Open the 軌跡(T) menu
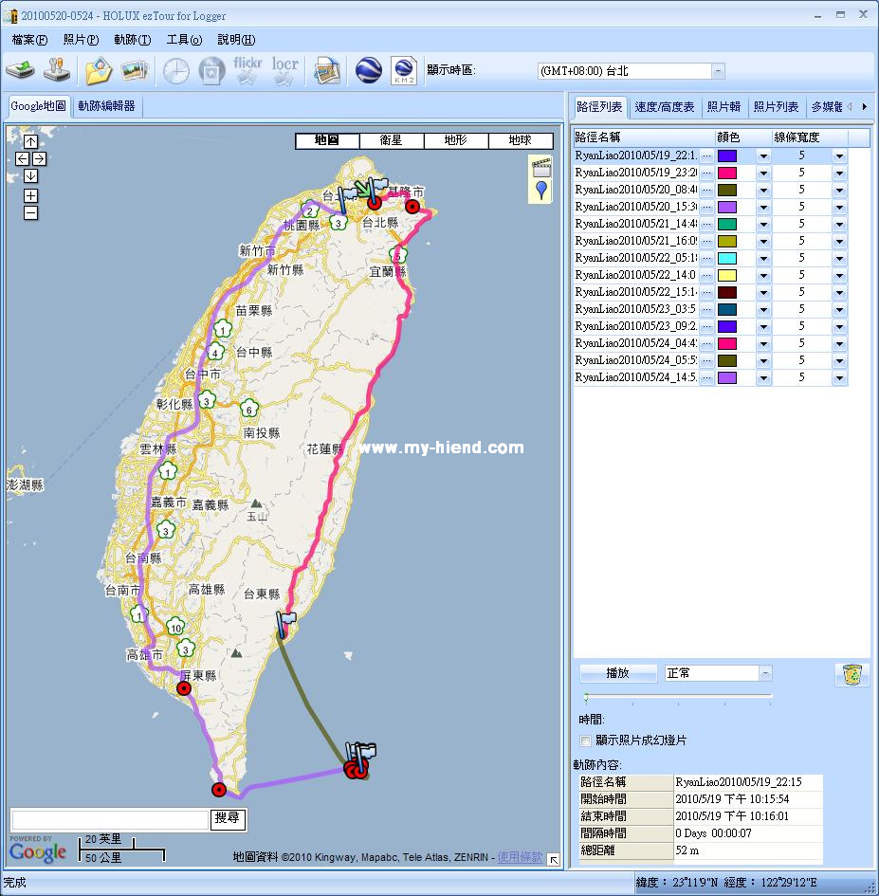 pos(132,40)
